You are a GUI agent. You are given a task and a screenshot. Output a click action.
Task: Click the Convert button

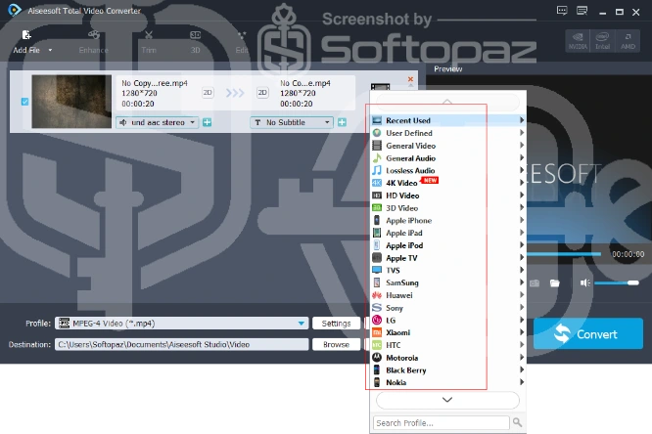tap(588, 333)
